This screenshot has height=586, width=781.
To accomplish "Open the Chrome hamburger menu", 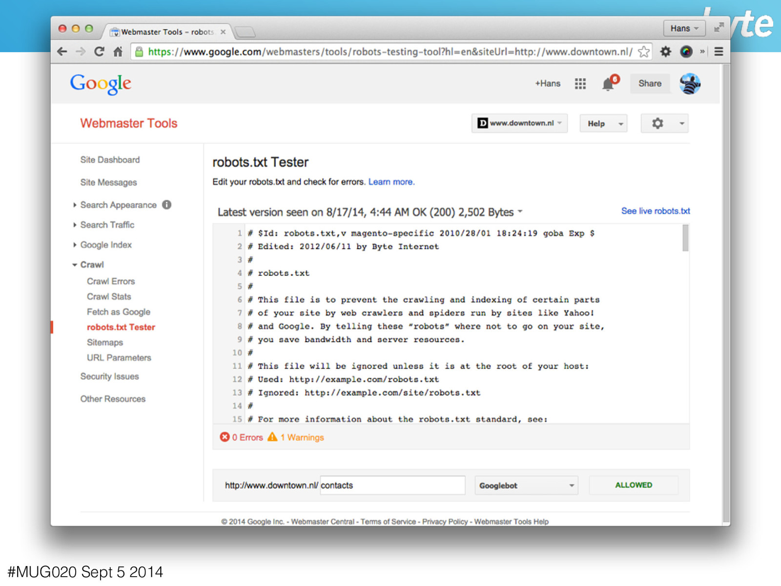I will point(719,52).
